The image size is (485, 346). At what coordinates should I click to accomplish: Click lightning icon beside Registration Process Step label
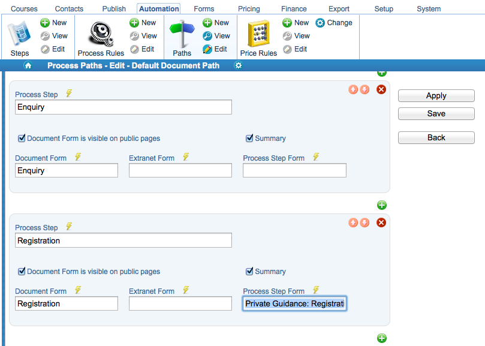69,227
